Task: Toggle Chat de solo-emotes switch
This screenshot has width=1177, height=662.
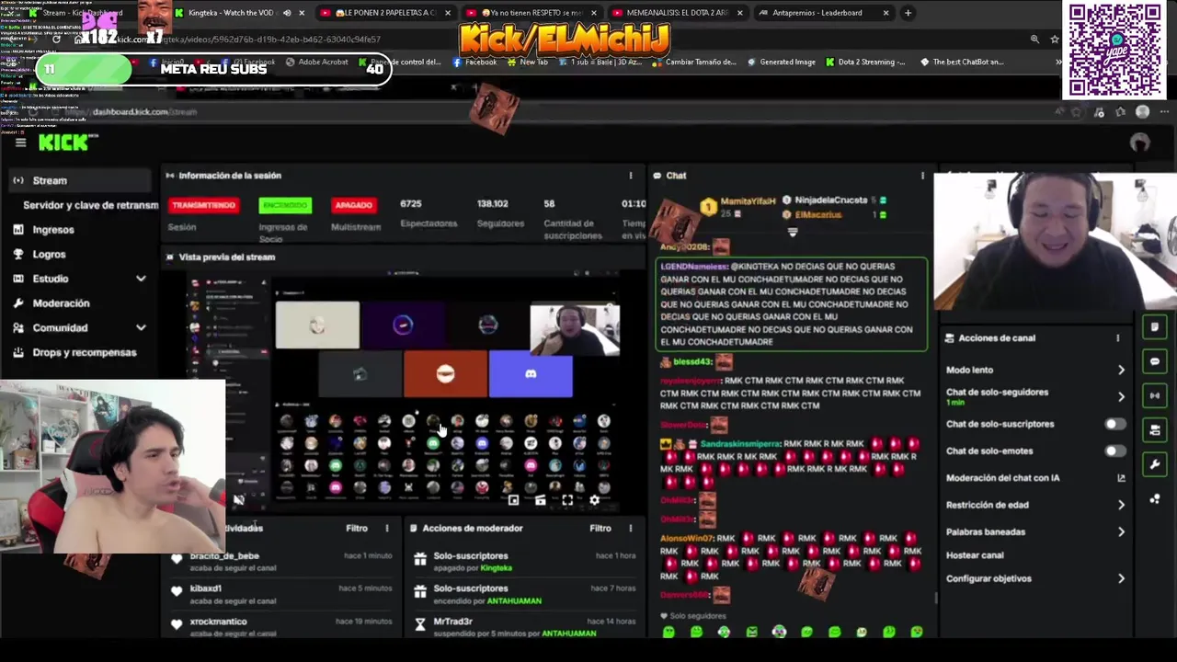Action: point(1114,451)
